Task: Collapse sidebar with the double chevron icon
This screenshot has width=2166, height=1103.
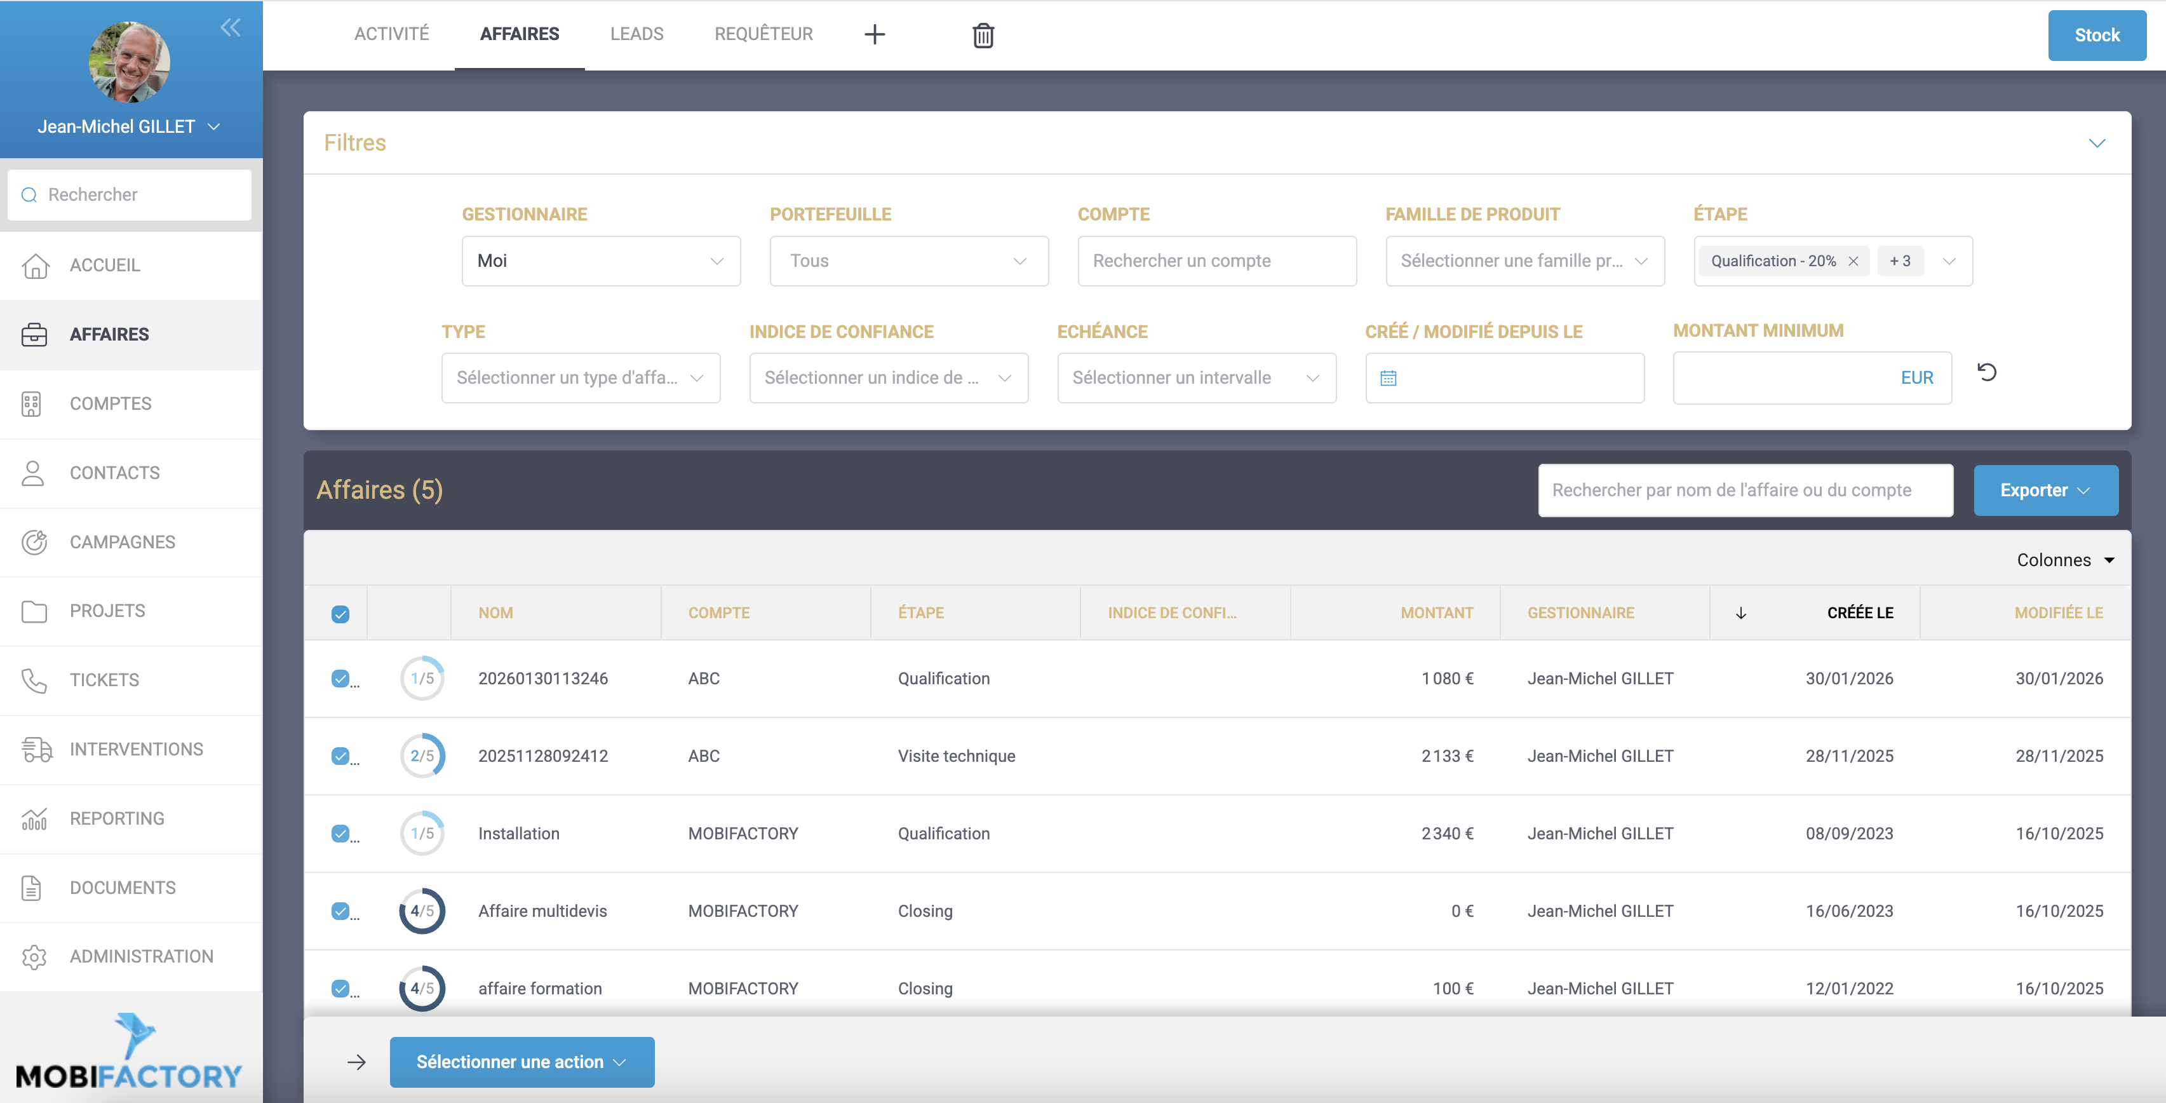Action: coord(231,27)
